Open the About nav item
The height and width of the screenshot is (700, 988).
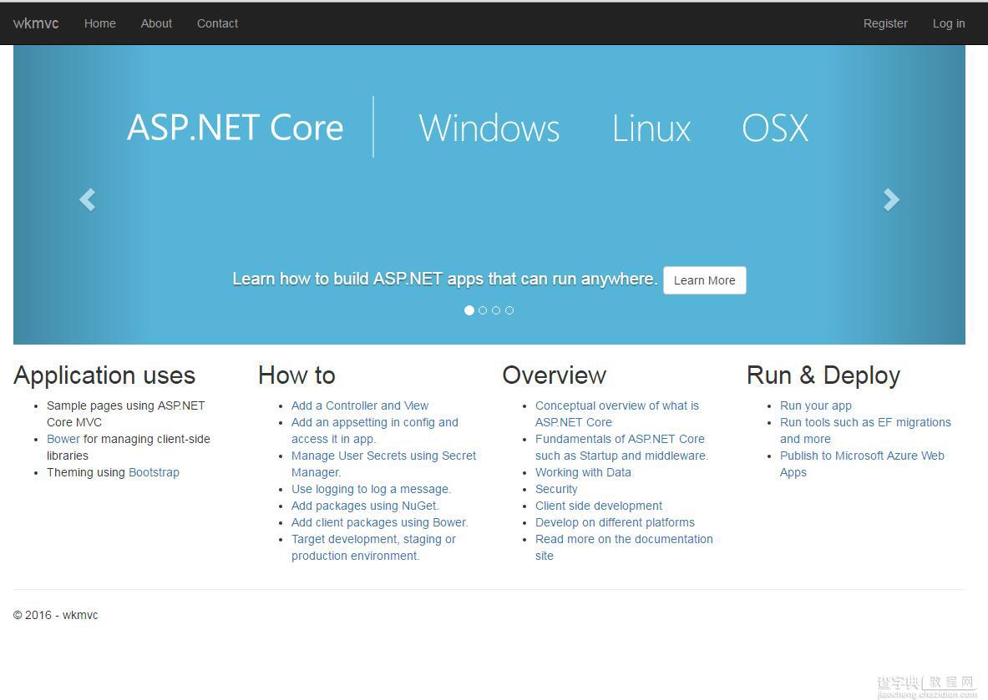(x=156, y=23)
